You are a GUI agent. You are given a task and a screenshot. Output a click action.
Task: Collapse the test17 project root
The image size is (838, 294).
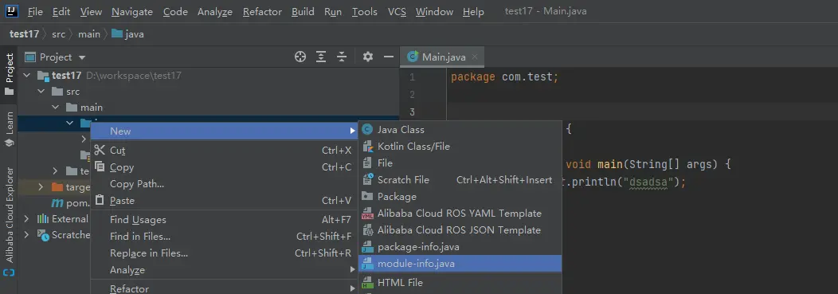pos(27,76)
